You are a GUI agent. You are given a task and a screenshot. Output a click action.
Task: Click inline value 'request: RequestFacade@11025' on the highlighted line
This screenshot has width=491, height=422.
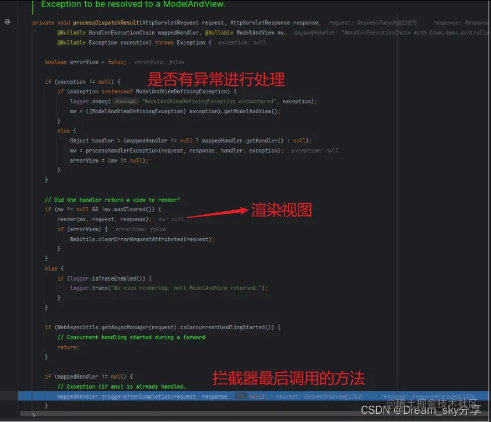pyautogui.click(x=320, y=396)
